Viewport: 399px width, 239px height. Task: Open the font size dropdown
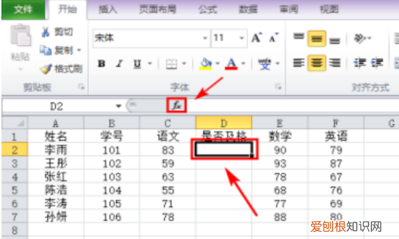[x=241, y=38]
